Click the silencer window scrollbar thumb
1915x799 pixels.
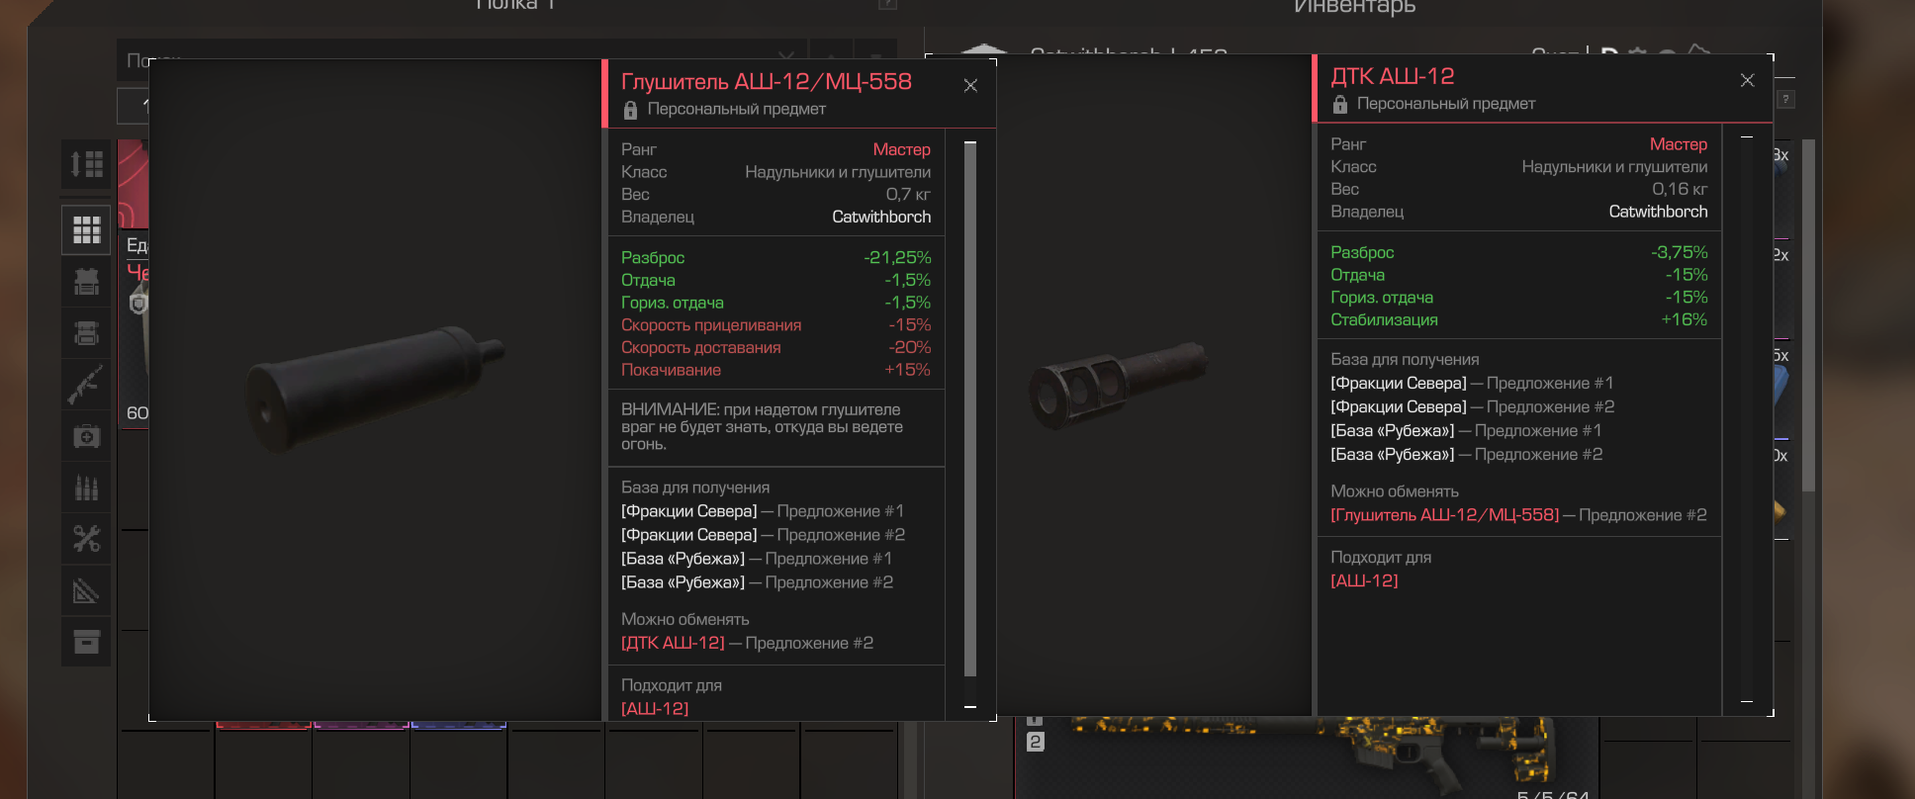pyautogui.click(x=970, y=409)
